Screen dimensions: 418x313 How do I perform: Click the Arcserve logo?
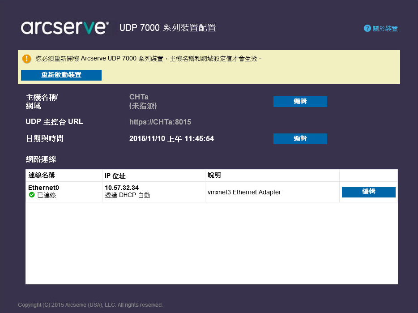(64, 28)
